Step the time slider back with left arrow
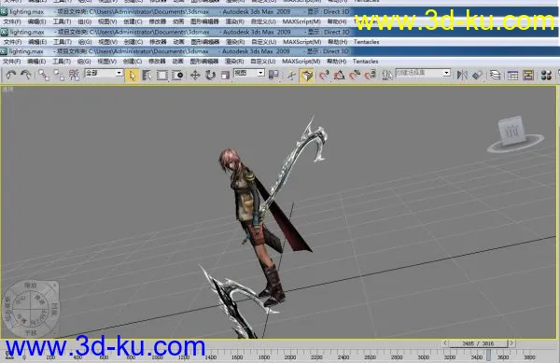 click(445, 343)
